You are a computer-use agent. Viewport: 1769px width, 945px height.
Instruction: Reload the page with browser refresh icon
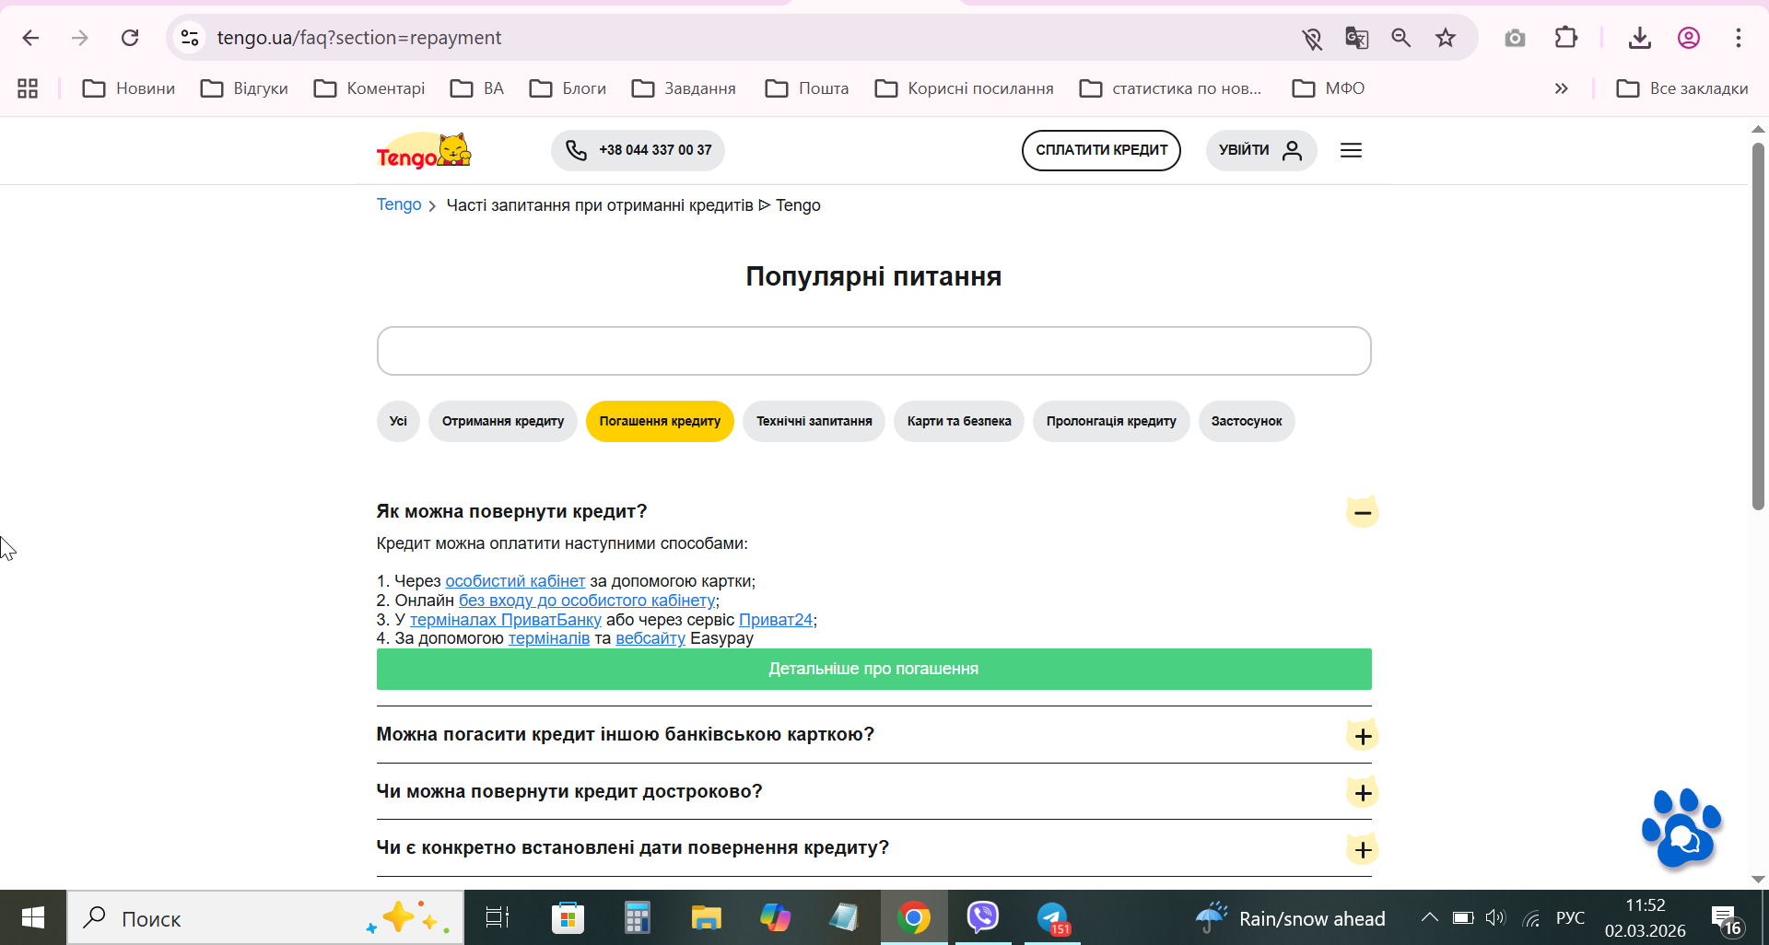pos(130,38)
